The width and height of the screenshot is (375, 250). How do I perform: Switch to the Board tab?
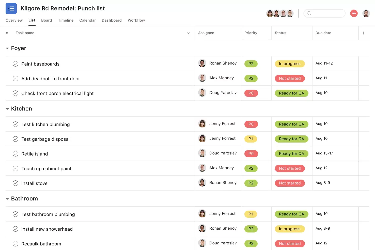pyautogui.click(x=46, y=20)
